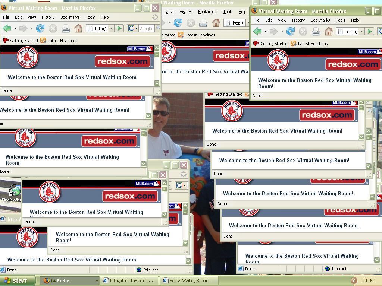Switch to frontline.purch... taskbar button
The height and width of the screenshot is (286, 382).
(x=129, y=280)
